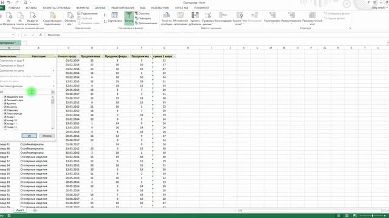The height and width of the screenshot is (218, 389).
Task: Click Clear filter (Очистить)
Action: coord(142,13)
